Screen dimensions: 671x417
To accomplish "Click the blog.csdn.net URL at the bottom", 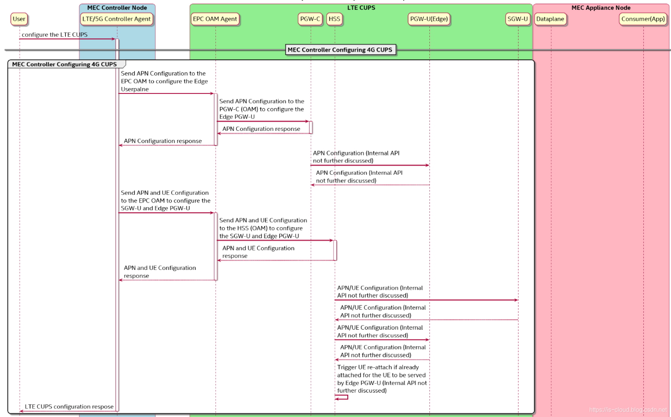I will [x=628, y=410].
